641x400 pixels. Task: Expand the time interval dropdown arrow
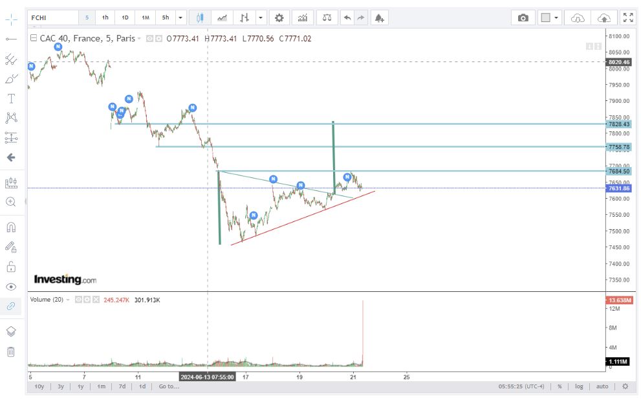click(180, 17)
